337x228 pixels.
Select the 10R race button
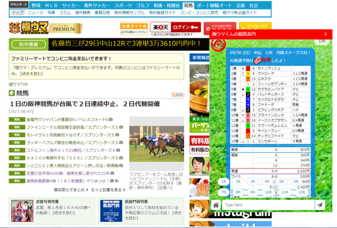pos(268,192)
